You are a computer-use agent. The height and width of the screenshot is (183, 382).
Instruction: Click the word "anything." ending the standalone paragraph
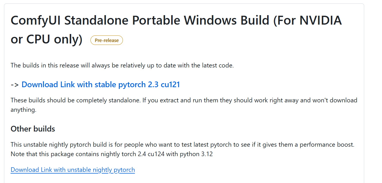click(x=24, y=110)
